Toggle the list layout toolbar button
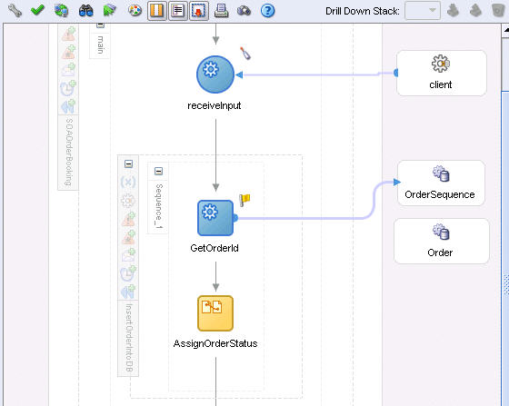Viewport: 509px width, 406px height. tap(178, 11)
